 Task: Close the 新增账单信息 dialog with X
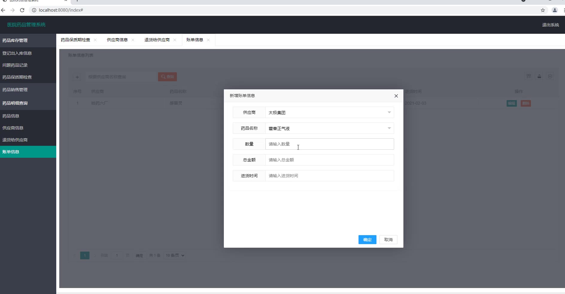(396, 96)
